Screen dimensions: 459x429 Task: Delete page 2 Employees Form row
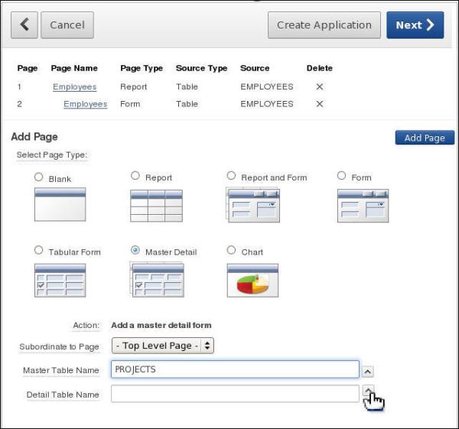[x=320, y=104]
